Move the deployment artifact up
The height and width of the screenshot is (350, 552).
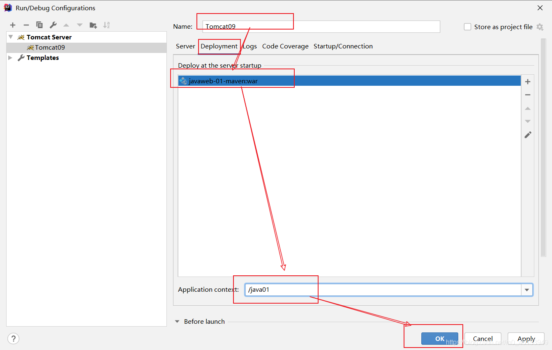528,108
